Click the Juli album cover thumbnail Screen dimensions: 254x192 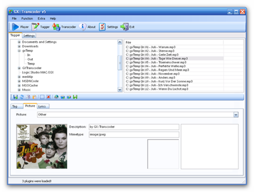pyautogui.click(x=42, y=146)
